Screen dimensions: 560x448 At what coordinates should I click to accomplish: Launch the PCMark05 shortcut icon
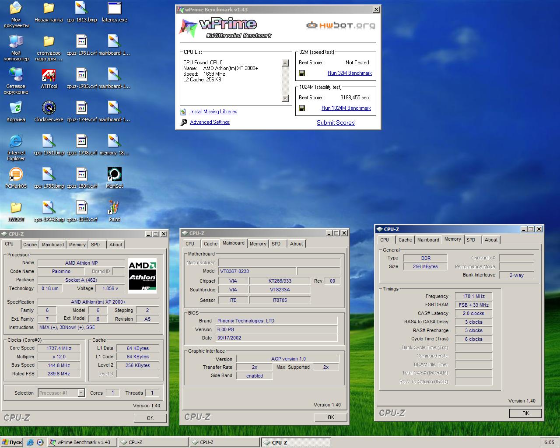[16, 175]
